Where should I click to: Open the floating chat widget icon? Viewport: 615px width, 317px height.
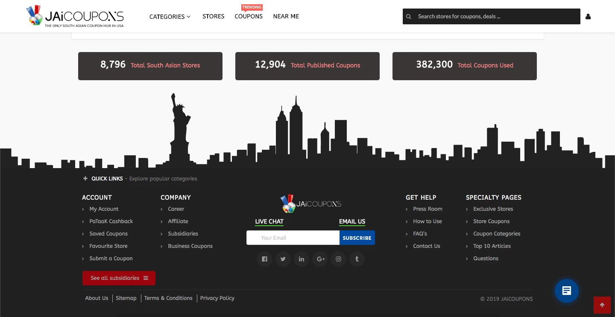click(567, 291)
